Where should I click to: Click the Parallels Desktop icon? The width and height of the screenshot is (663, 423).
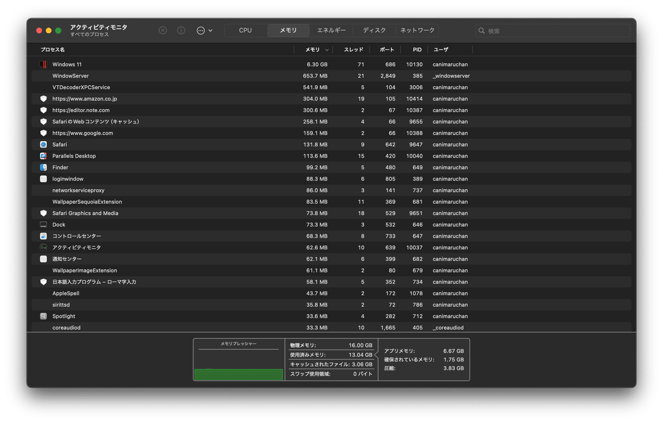(x=43, y=156)
